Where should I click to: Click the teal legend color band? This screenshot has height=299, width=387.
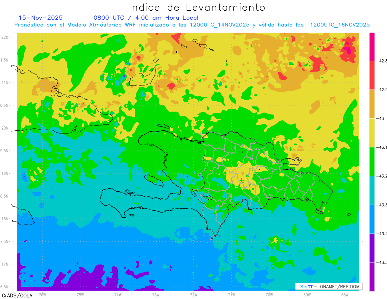[372, 190]
